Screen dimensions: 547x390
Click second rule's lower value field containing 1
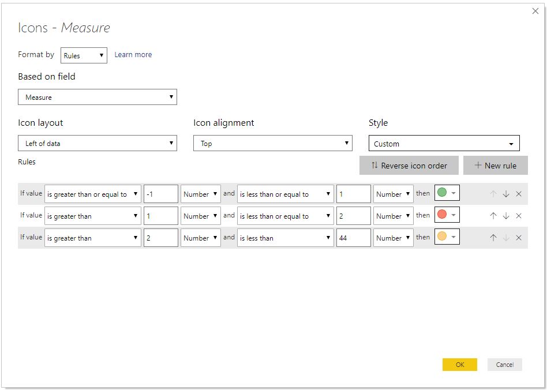click(161, 216)
